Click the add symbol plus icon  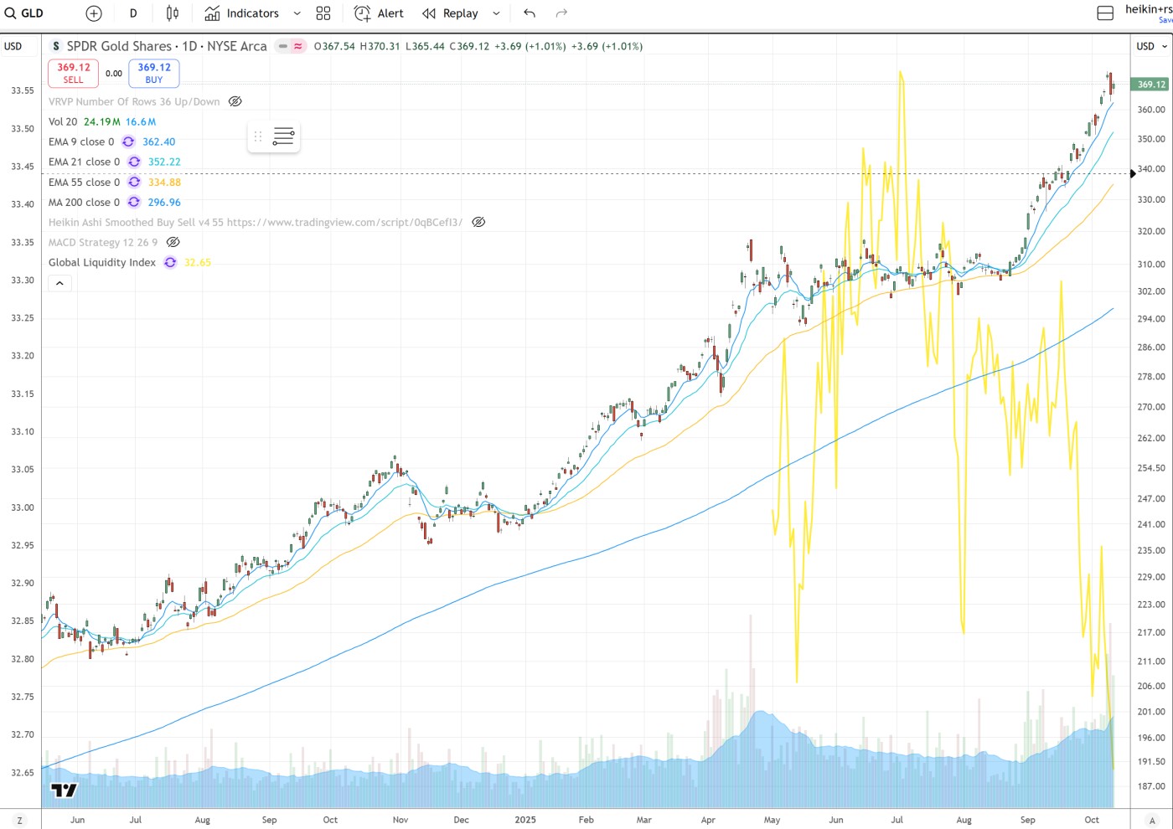94,13
